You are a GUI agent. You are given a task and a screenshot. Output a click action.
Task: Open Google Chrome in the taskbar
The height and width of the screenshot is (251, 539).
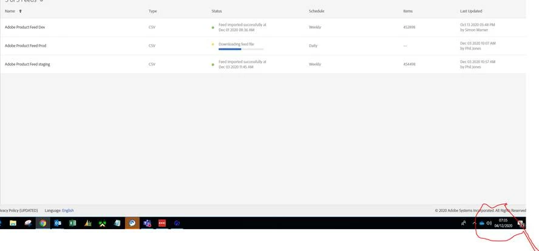tap(42, 223)
